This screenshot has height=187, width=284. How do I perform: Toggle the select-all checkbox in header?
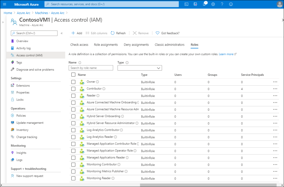pos(73,75)
